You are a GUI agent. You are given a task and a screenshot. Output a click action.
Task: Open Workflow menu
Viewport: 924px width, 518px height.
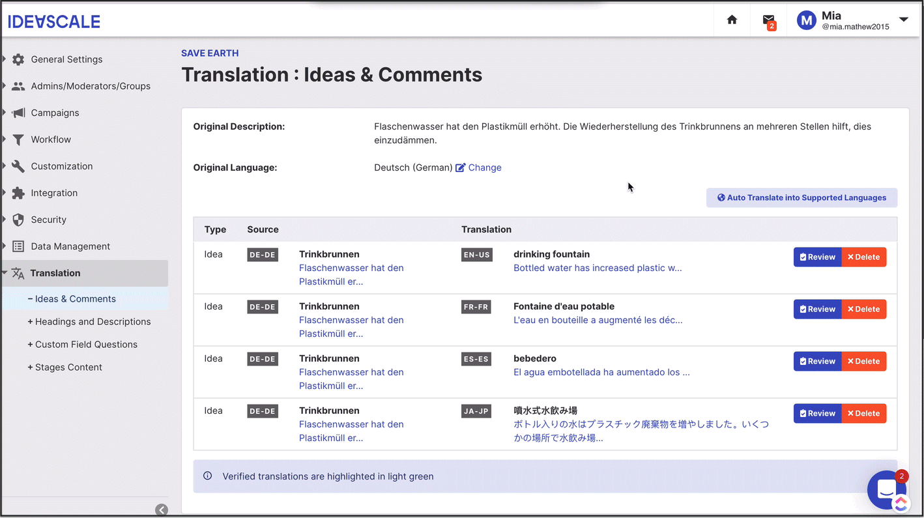click(51, 139)
